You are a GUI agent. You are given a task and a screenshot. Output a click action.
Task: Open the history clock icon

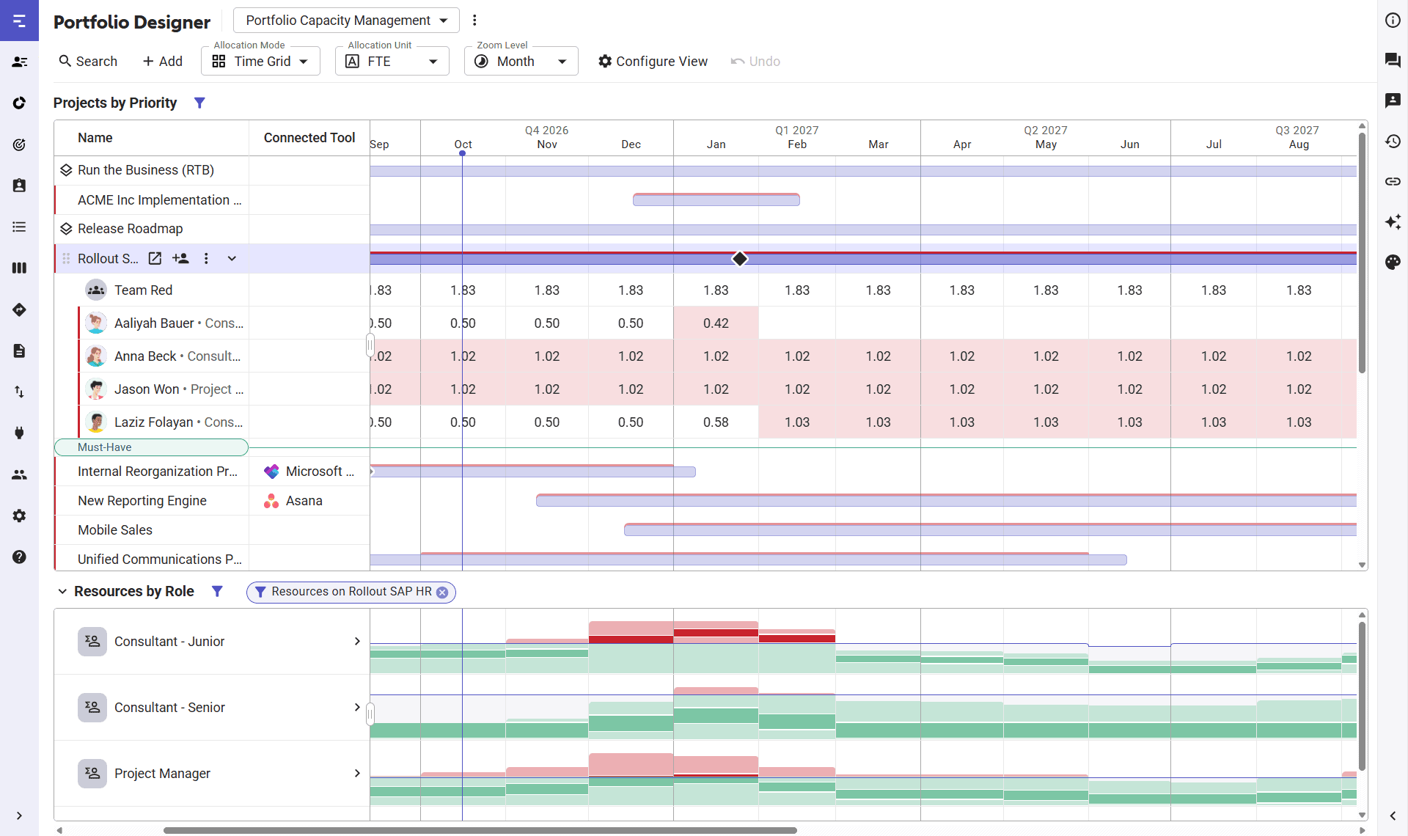coord(1393,141)
